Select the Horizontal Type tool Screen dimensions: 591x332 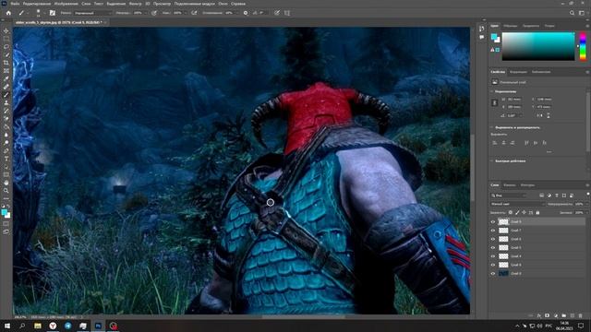pyautogui.click(x=6, y=159)
